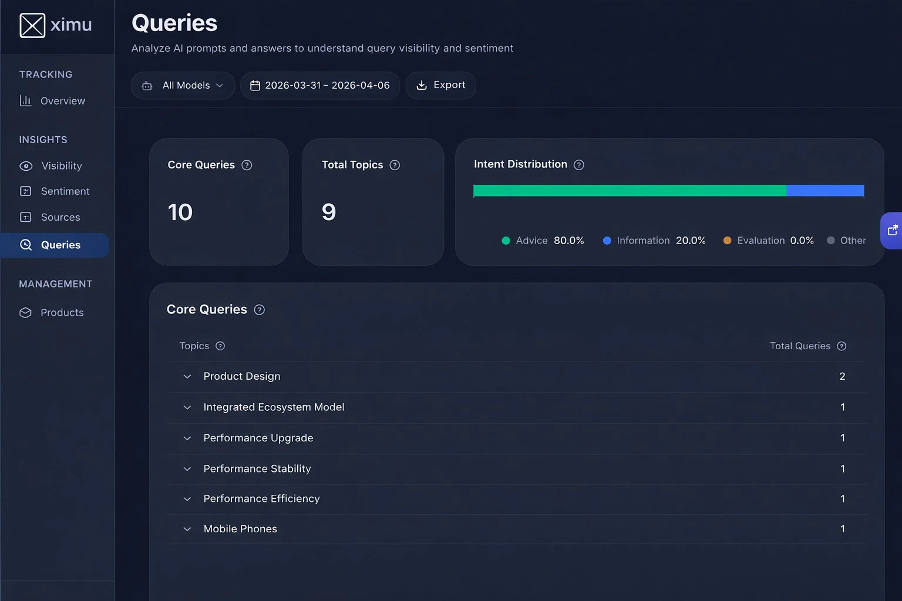
Task: Toggle the Advice legend item
Action: 543,241
